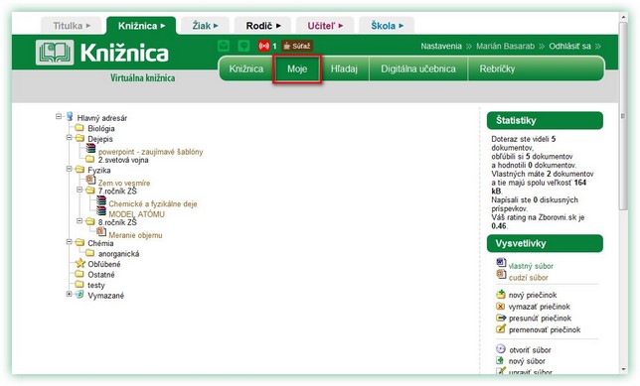Click the otvoriť súbor icon
The width and height of the screenshot is (640, 386).
pos(501,349)
